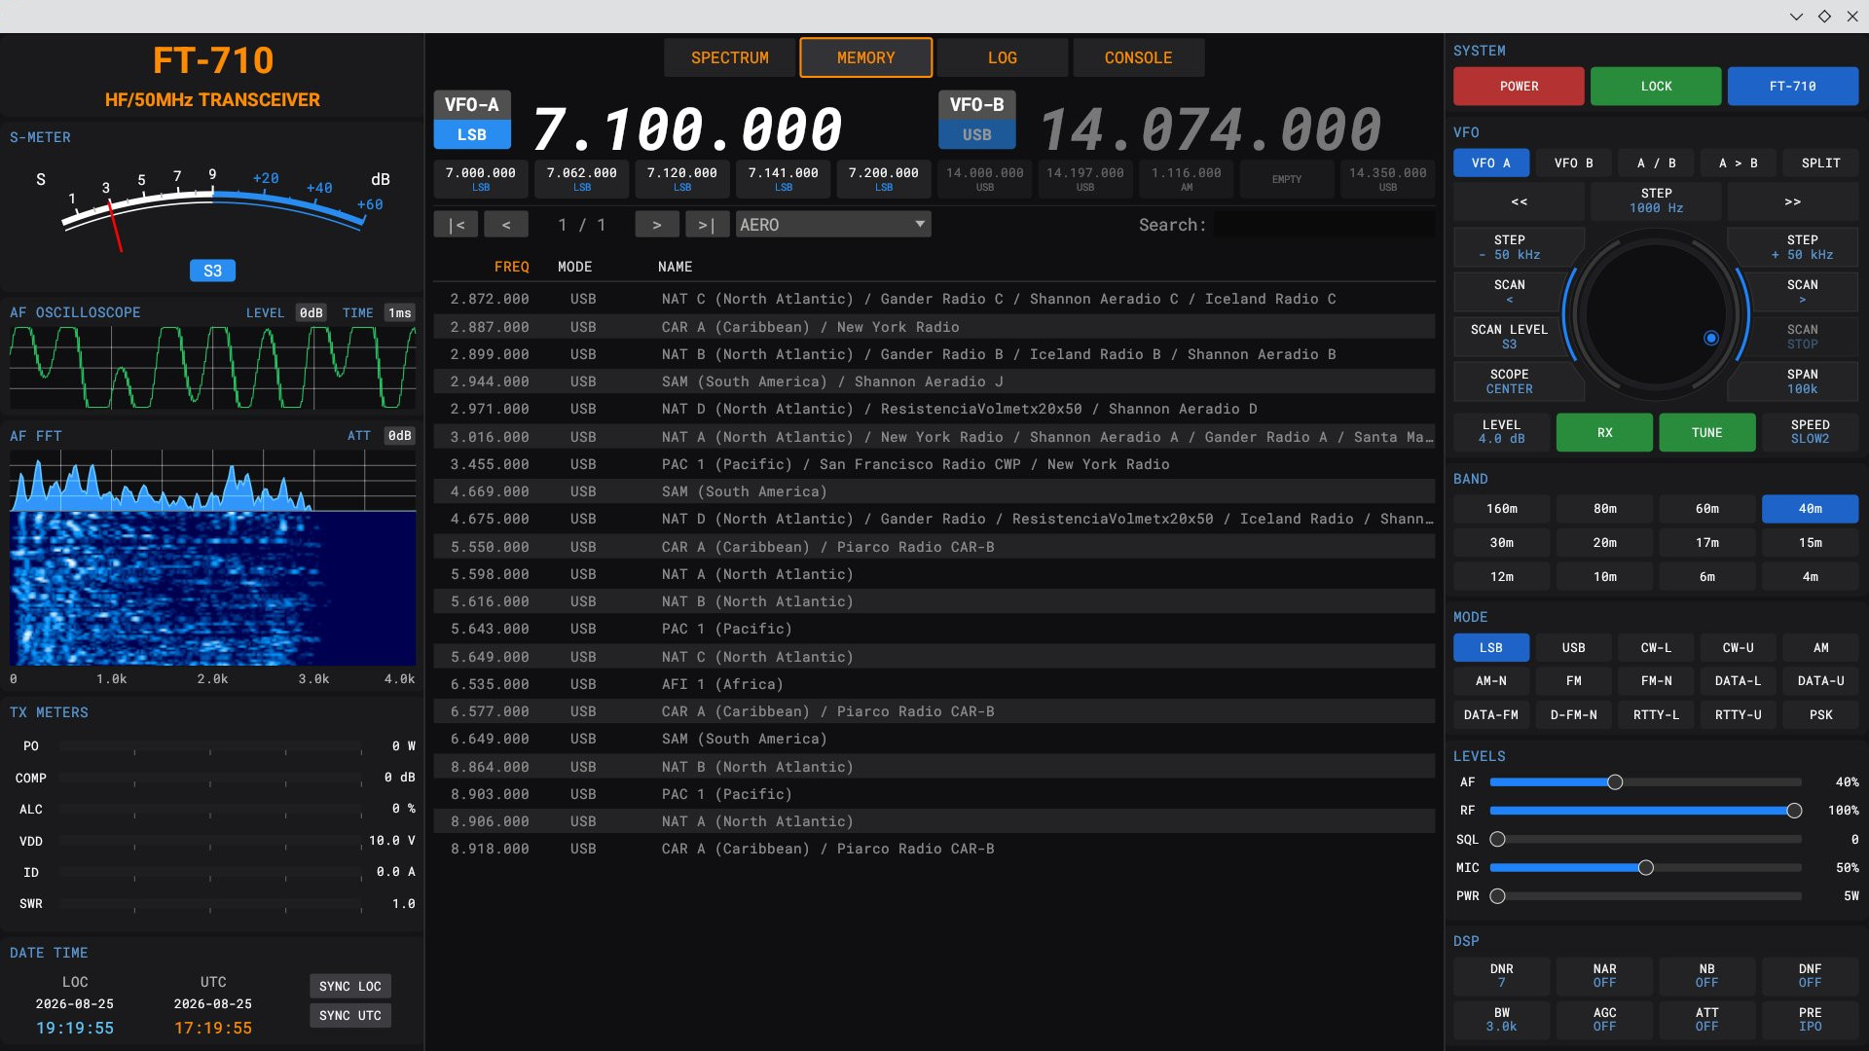Choose CW-U mode button

coord(1738,648)
